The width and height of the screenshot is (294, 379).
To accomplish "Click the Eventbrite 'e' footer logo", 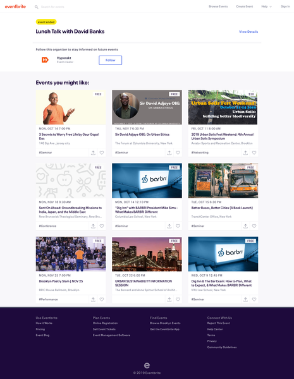I will point(147,365).
